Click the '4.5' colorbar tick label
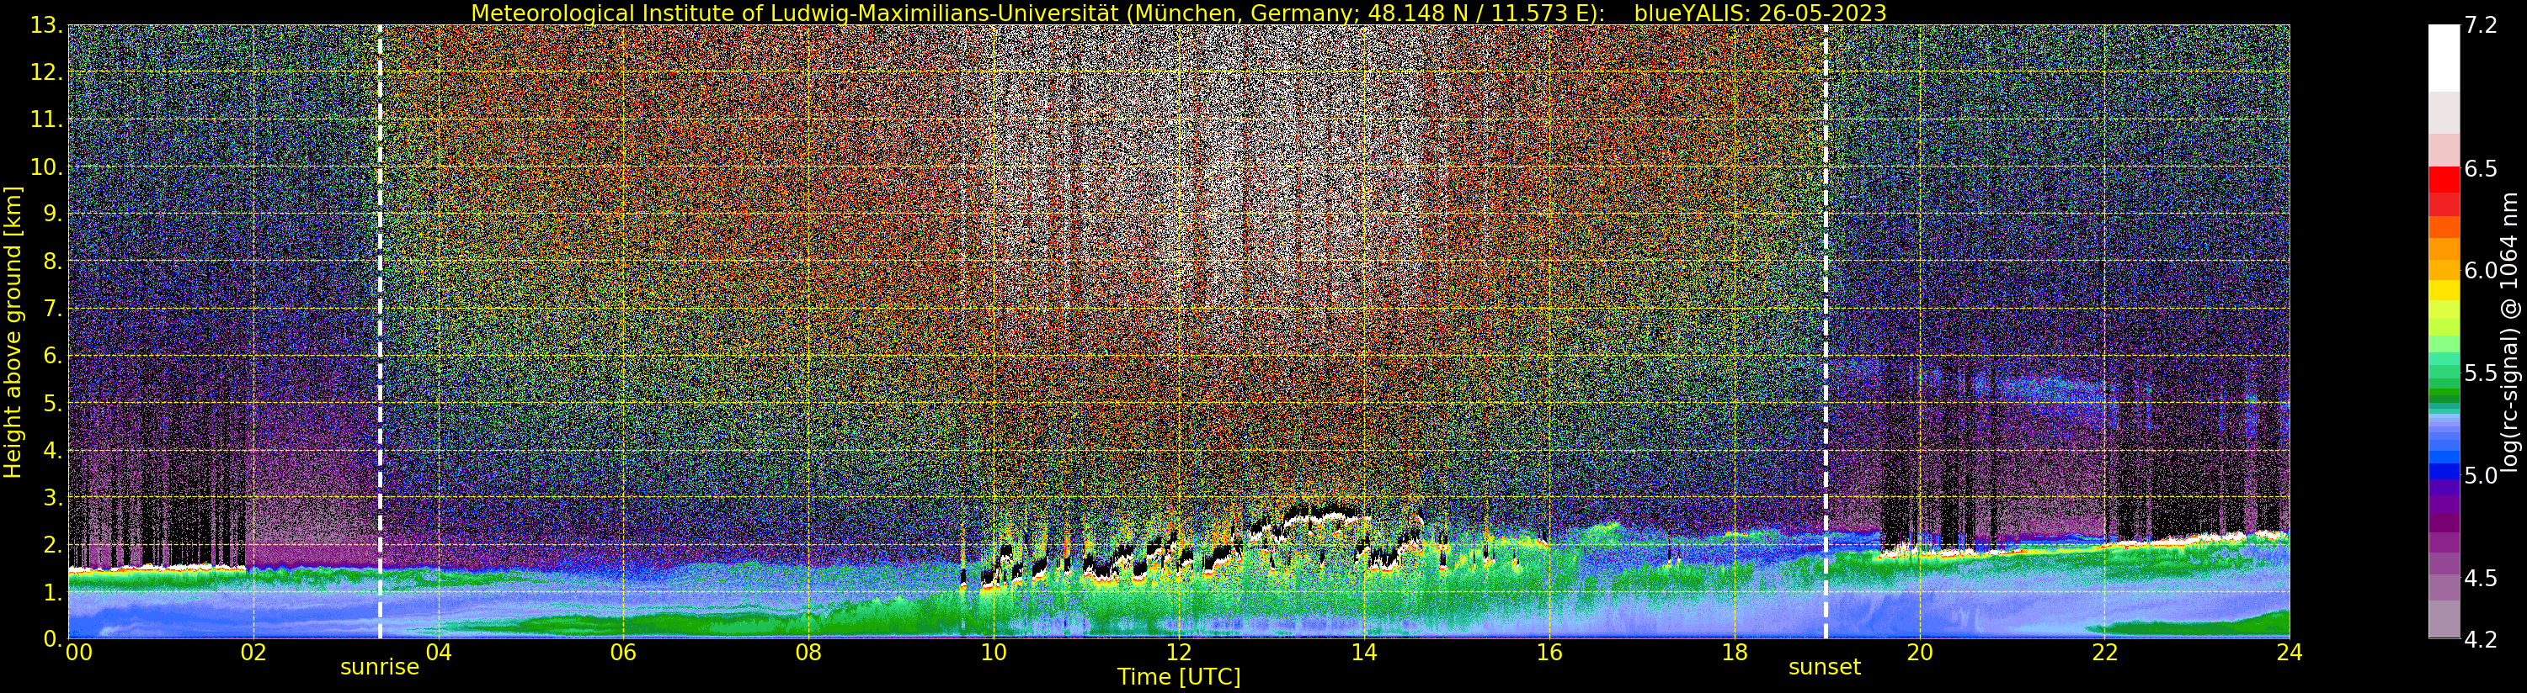2527x693 pixels. [x=2482, y=577]
